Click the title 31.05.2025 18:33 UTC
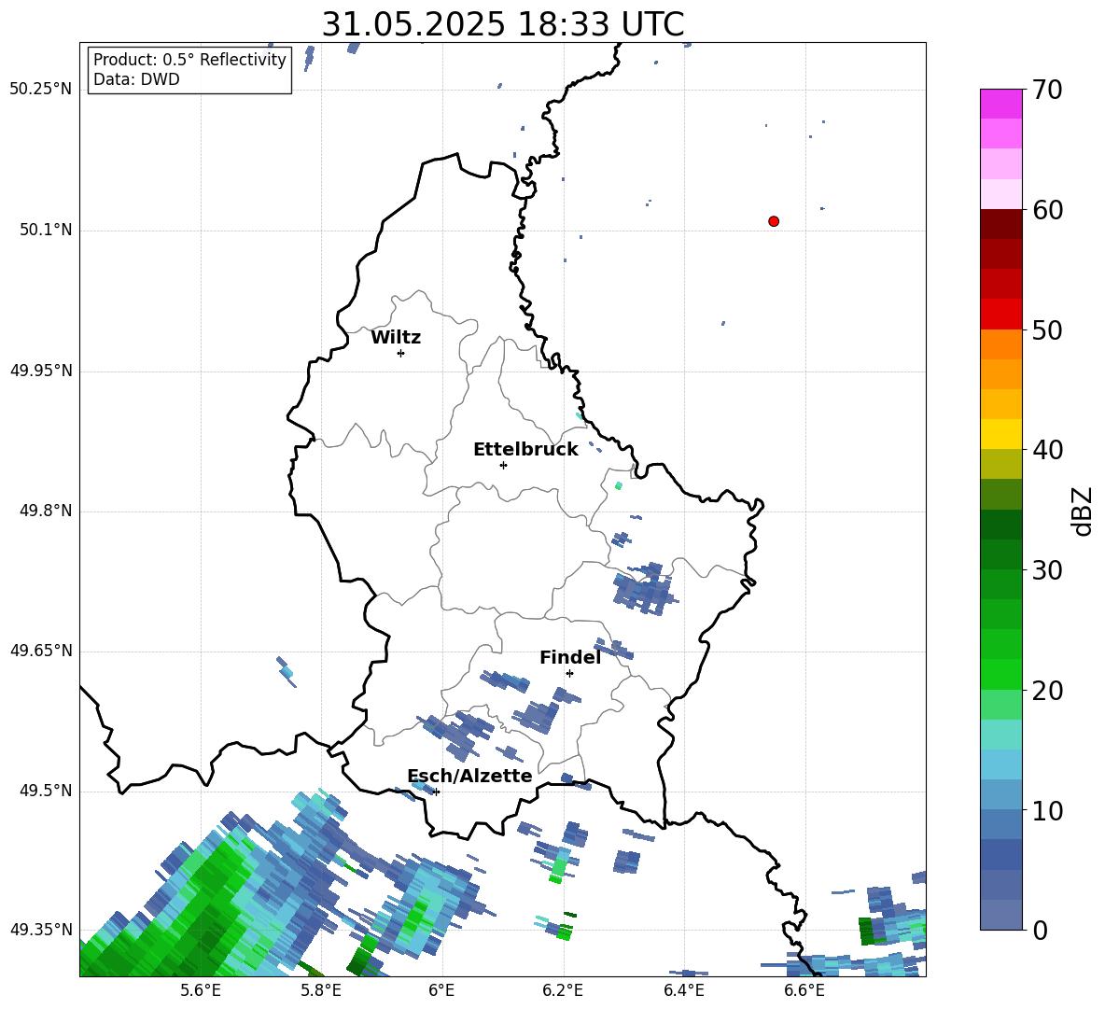Screen dimensions: 1105x1009 pyautogui.click(x=503, y=24)
